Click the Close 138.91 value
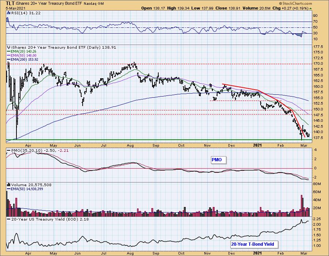Image resolution: width=329 pixels, height=256 pixels. click(228, 8)
